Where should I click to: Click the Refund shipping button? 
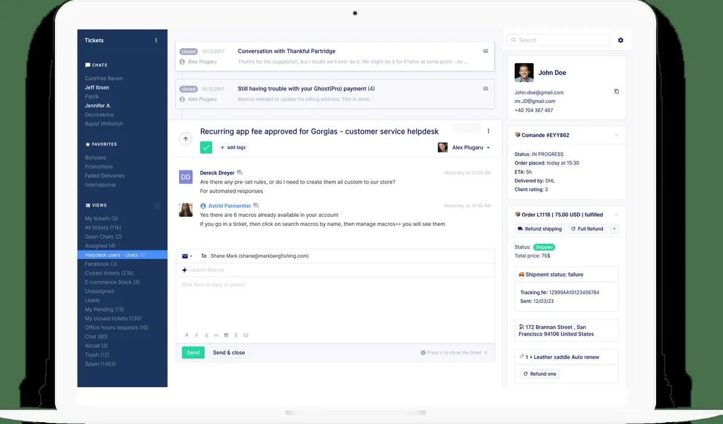pos(539,229)
